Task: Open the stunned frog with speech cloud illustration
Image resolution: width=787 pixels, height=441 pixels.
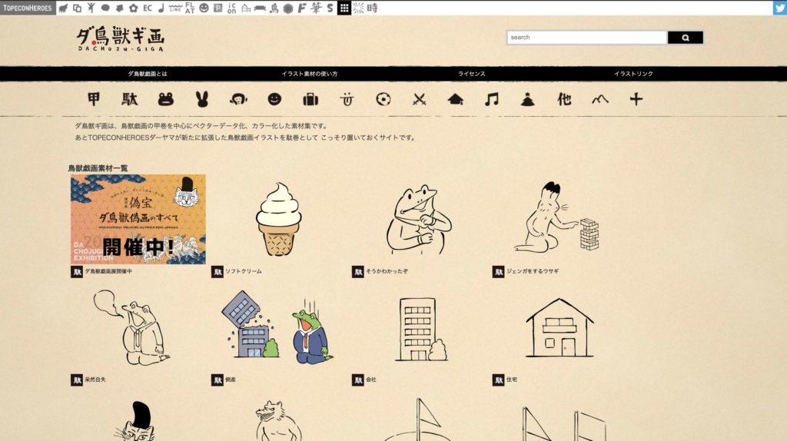Action: [131, 327]
